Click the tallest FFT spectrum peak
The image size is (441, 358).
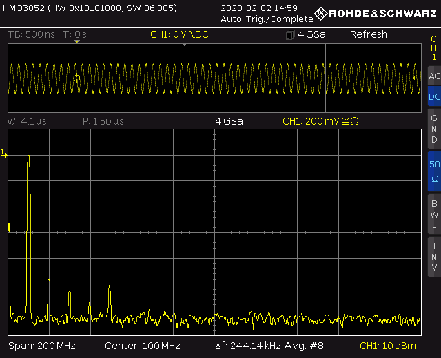28,158
